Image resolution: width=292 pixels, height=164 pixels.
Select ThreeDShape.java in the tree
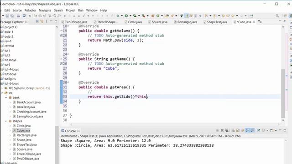(29, 154)
